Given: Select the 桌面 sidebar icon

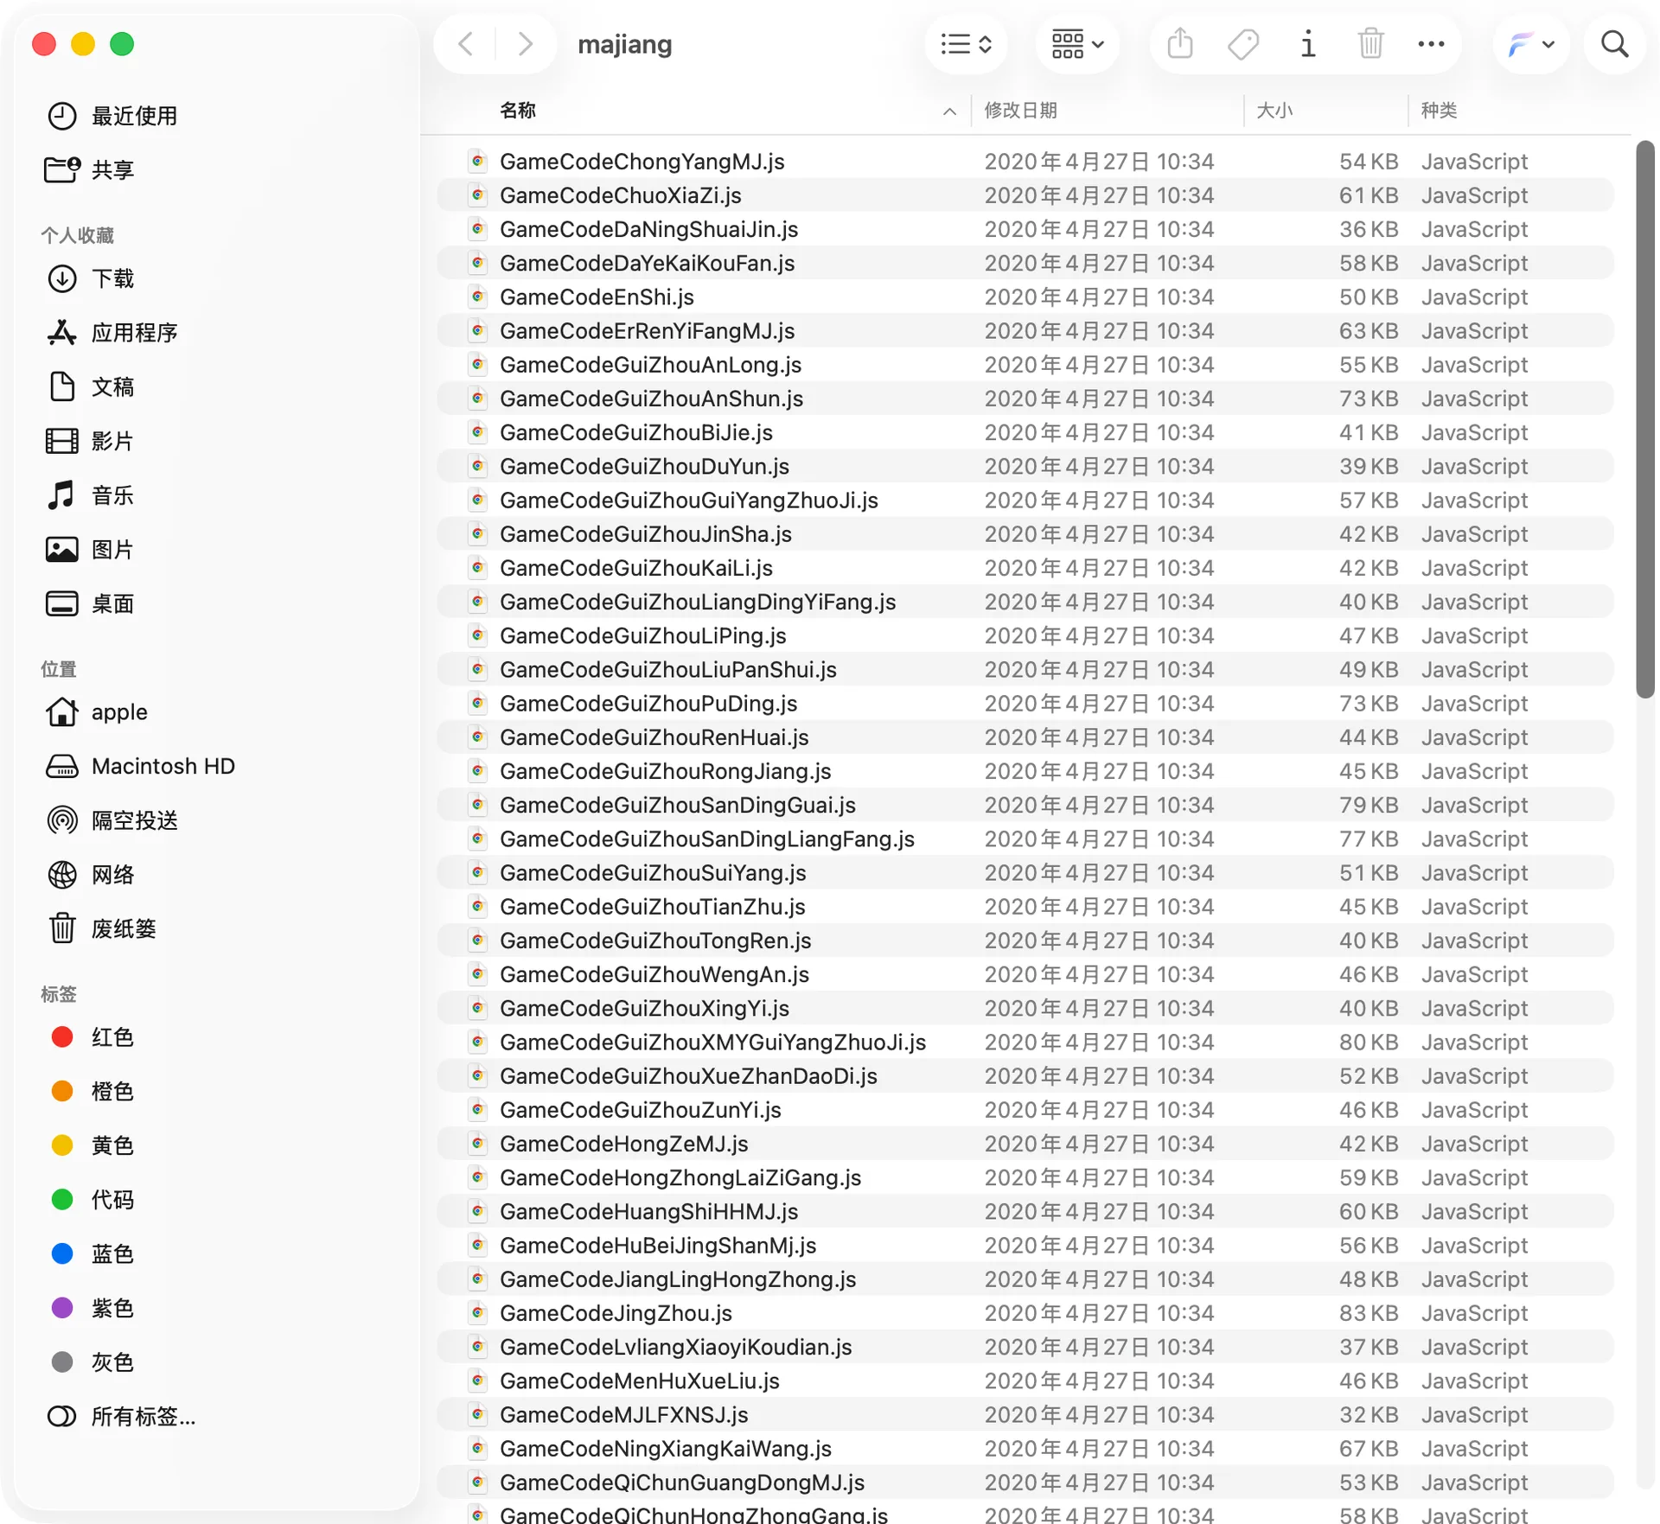Looking at the screenshot, I should click(61, 603).
